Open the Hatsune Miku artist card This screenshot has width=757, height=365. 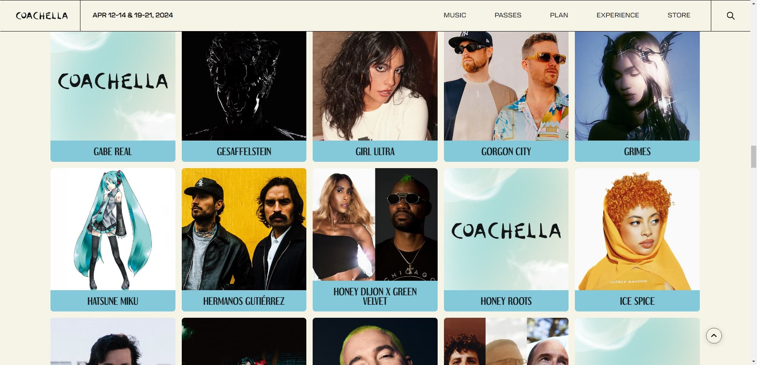click(x=113, y=240)
